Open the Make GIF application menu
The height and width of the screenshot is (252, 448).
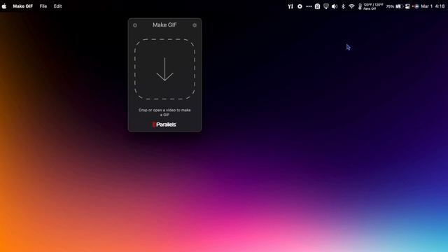click(x=23, y=6)
